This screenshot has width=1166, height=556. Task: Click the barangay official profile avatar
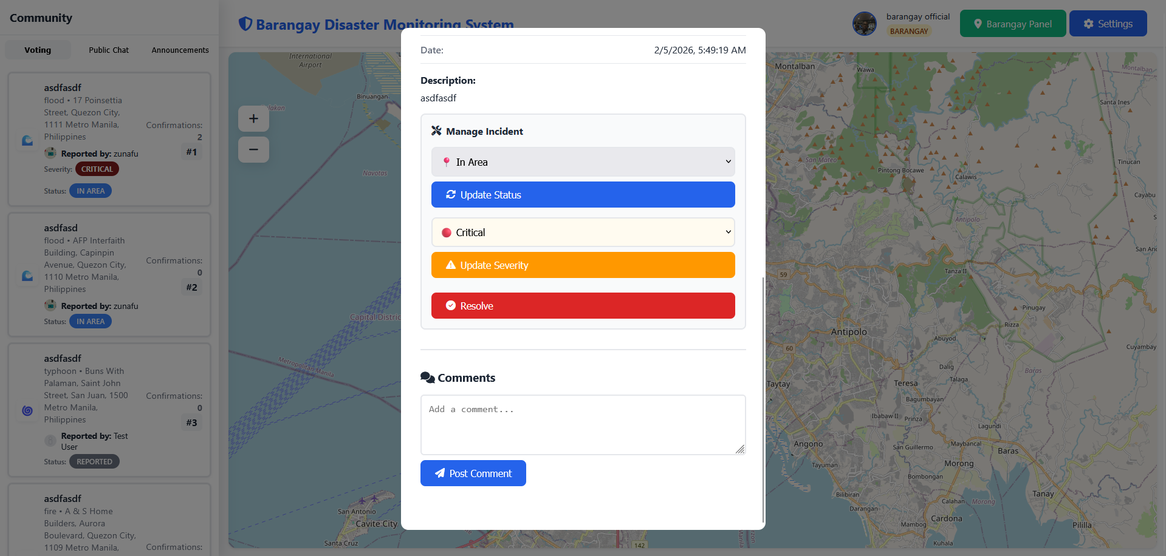tap(865, 24)
